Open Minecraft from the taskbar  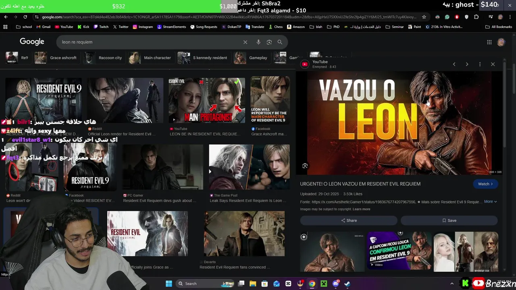[324, 284]
